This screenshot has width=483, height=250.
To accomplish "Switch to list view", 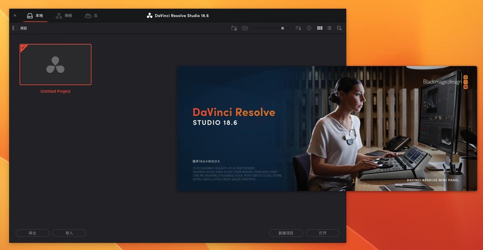I will tap(329, 28).
